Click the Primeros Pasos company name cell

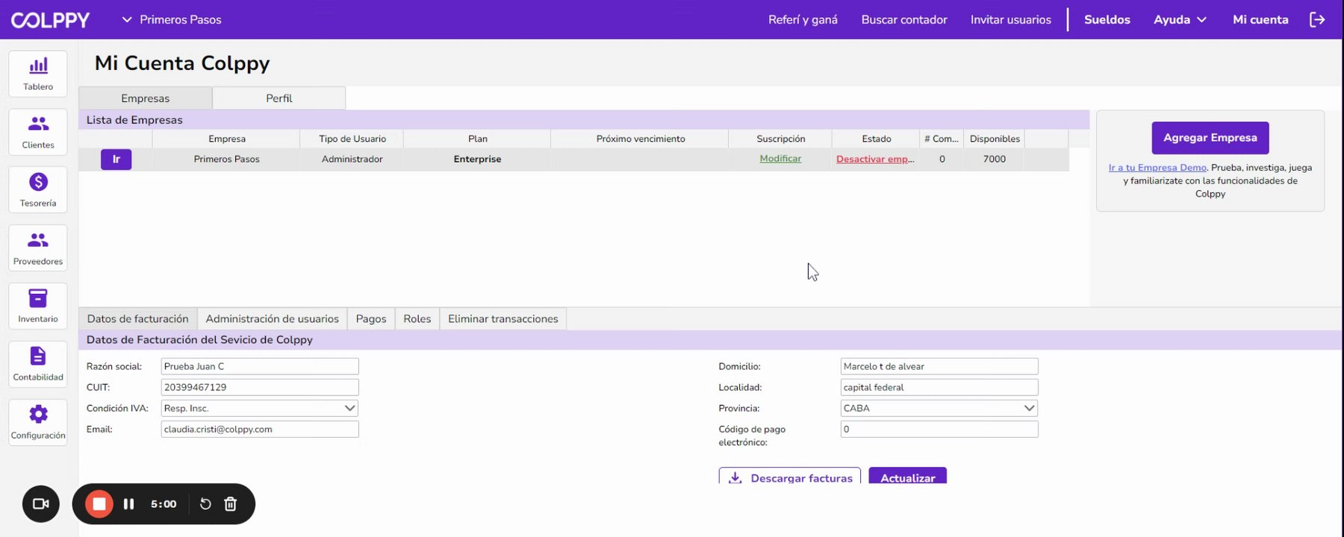(227, 159)
